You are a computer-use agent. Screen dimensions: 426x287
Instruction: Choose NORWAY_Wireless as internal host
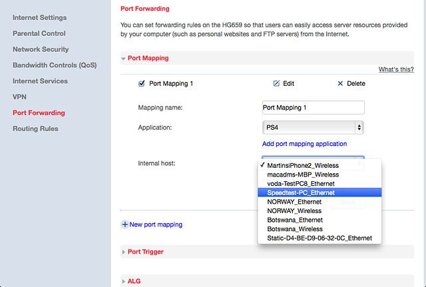319,211
